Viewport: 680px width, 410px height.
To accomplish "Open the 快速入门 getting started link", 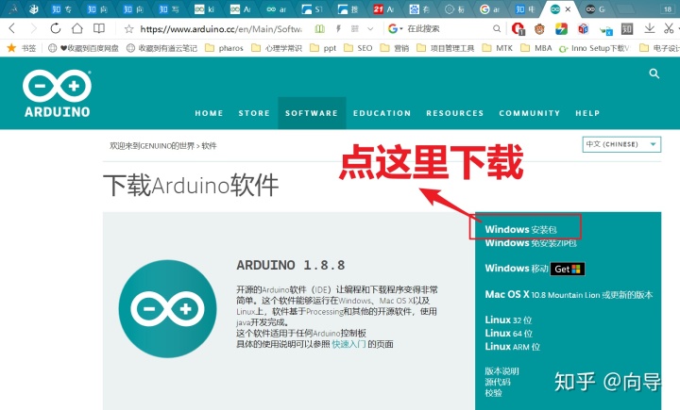I will point(348,344).
